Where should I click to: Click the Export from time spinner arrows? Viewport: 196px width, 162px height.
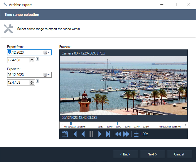pos(32,60)
